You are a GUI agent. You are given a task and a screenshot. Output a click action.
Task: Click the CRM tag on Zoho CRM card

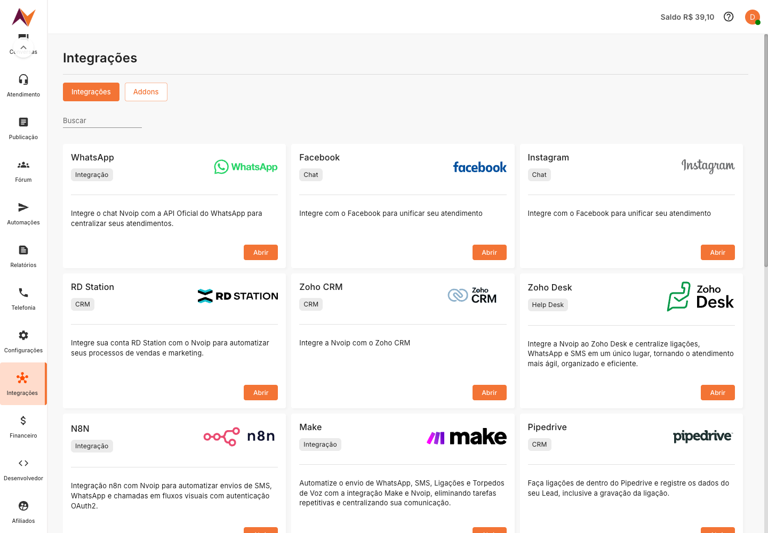[311, 304]
